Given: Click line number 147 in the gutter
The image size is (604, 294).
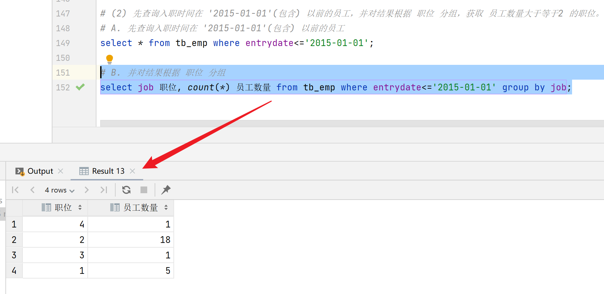Looking at the screenshot, I should click(x=63, y=13).
